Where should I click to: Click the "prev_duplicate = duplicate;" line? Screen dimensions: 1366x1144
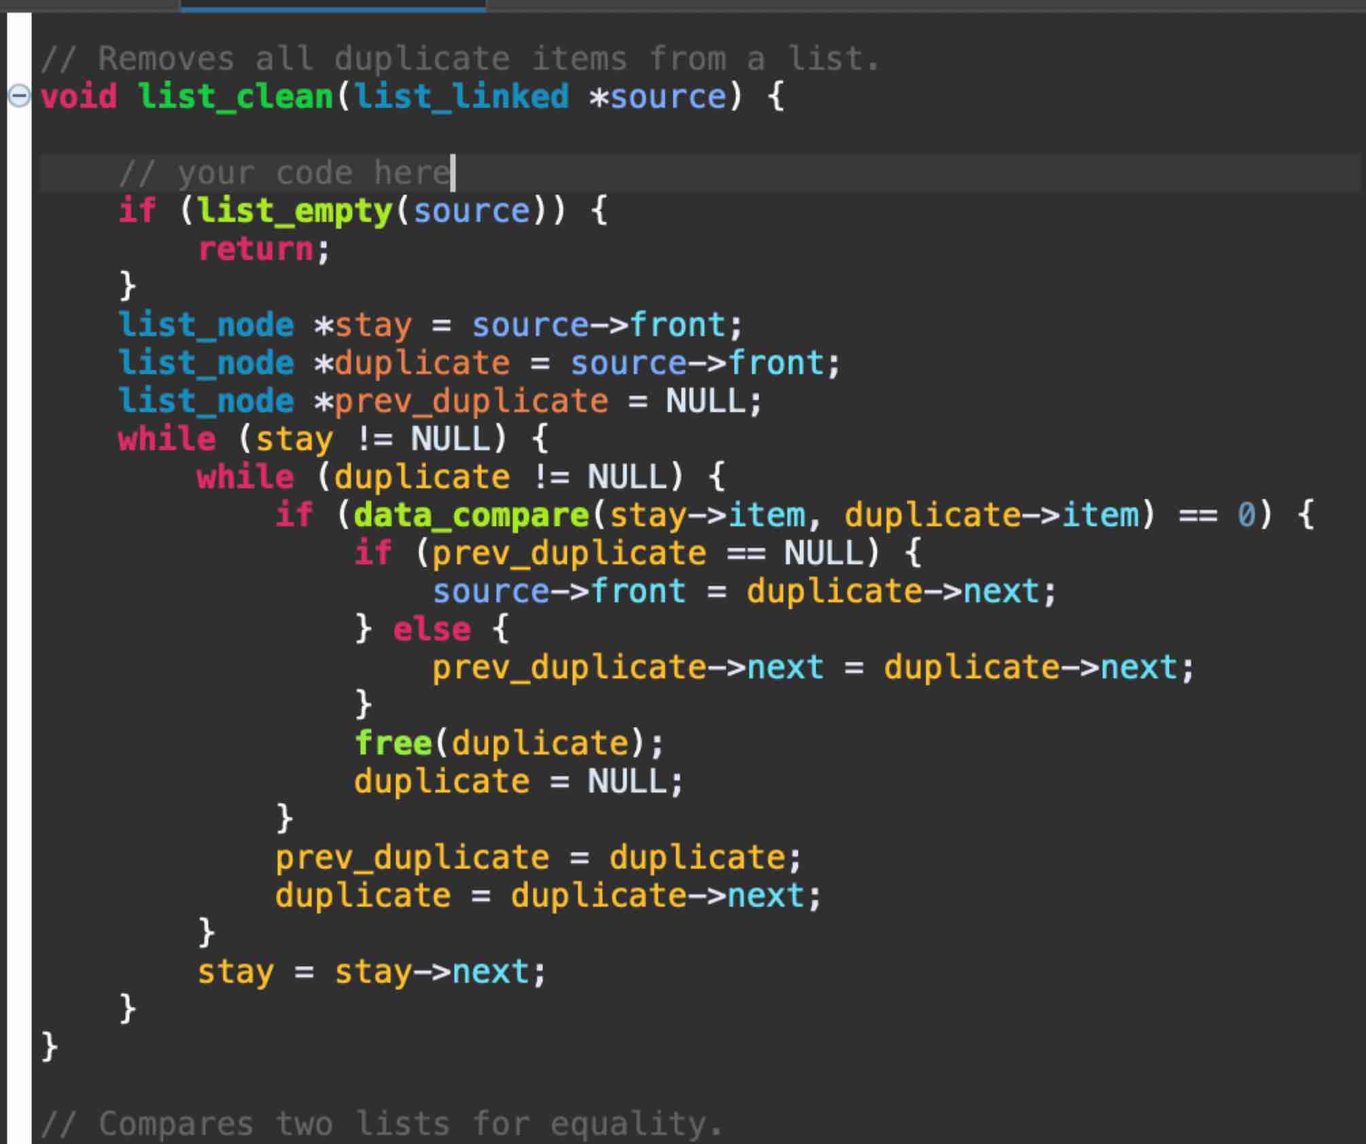539,857
